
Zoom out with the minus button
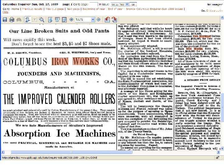point(98,19)
